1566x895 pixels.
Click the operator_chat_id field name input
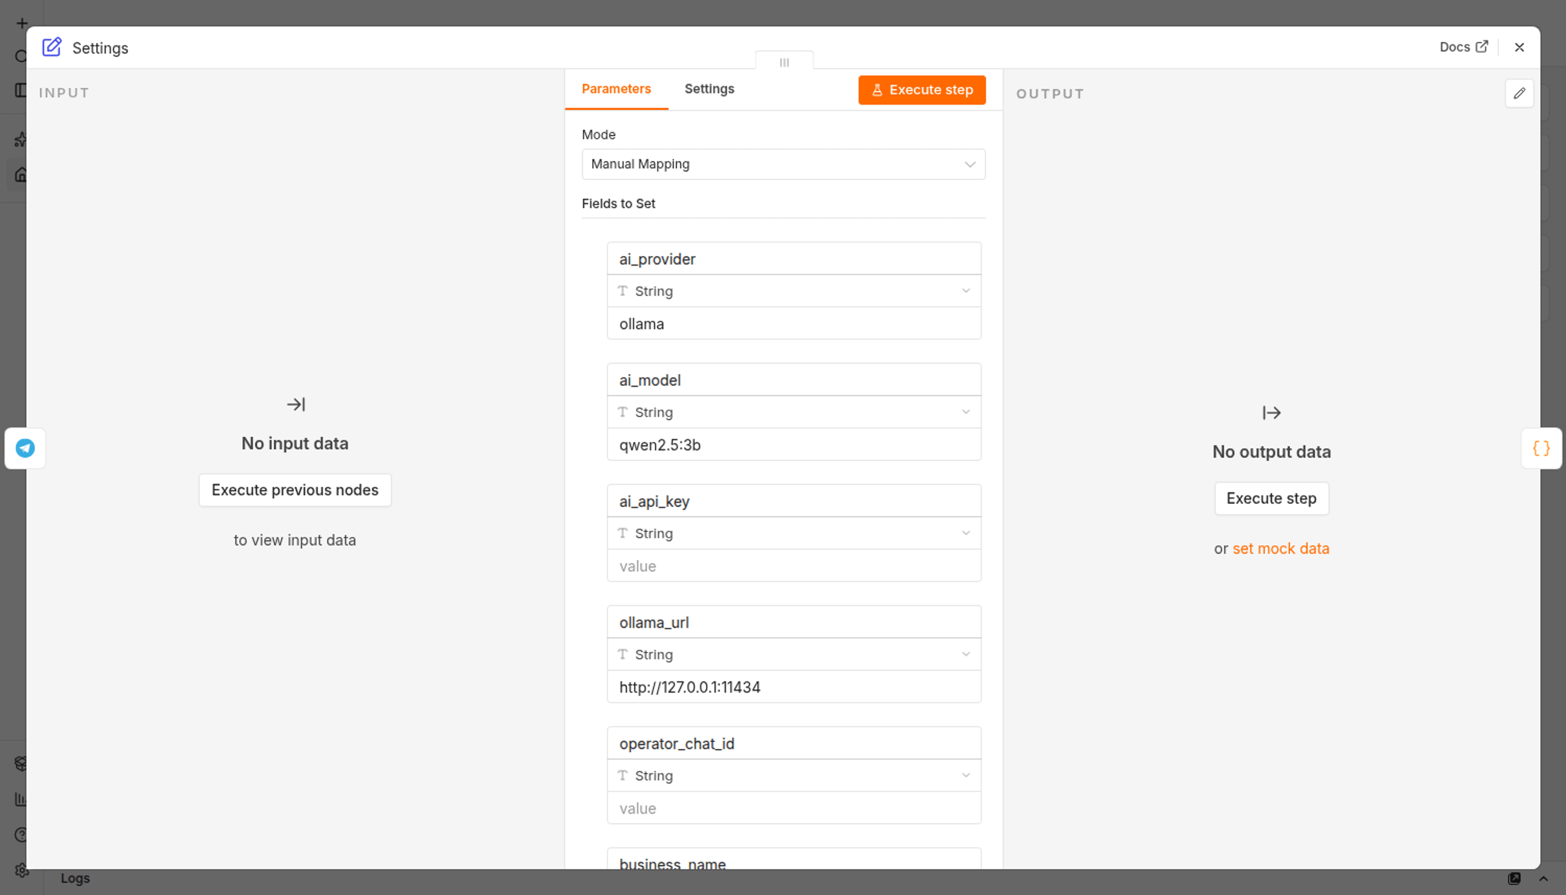[x=794, y=743]
